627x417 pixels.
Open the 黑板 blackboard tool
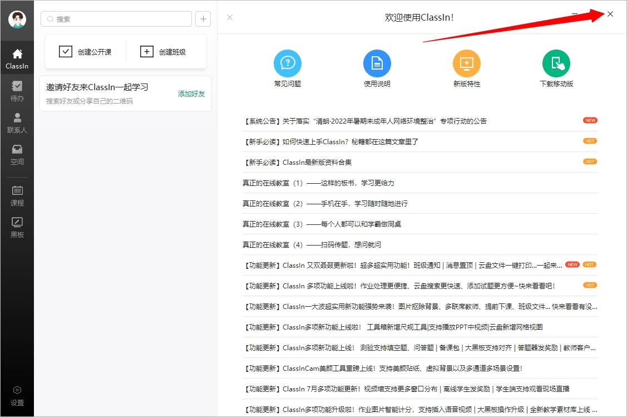pos(17,228)
